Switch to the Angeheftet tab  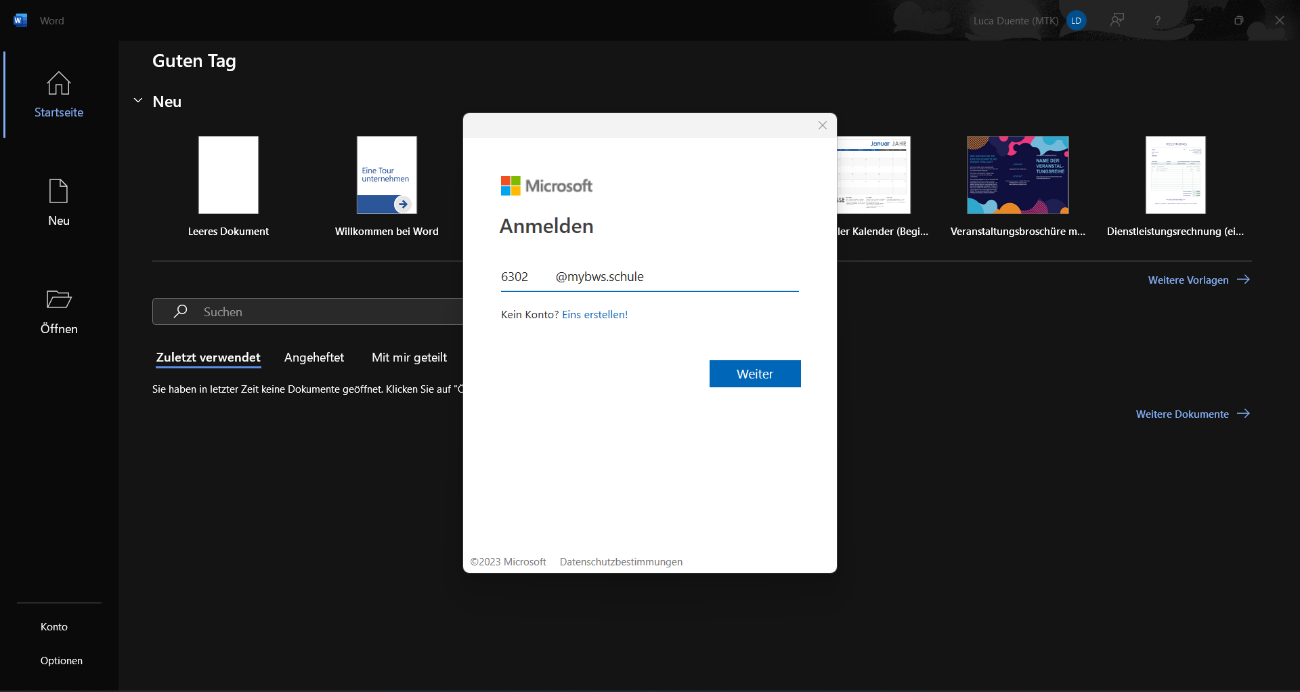(314, 358)
